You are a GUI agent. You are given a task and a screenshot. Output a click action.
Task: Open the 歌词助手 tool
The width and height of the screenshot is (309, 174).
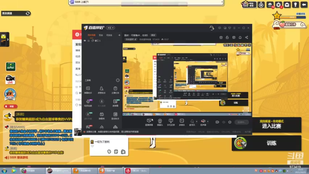click(115, 116)
